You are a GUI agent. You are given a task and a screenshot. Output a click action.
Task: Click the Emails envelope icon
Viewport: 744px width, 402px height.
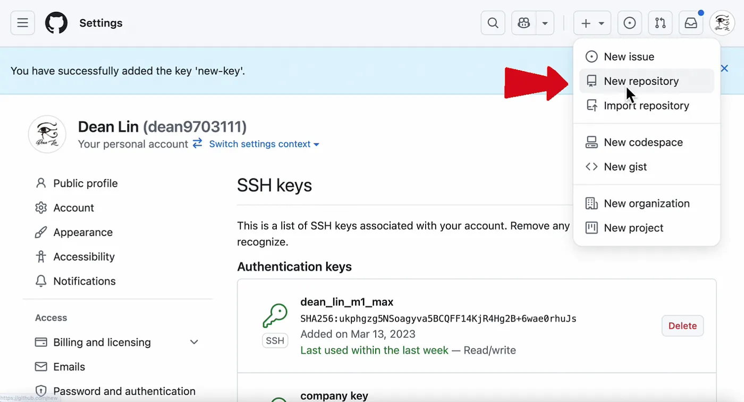pos(41,366)
